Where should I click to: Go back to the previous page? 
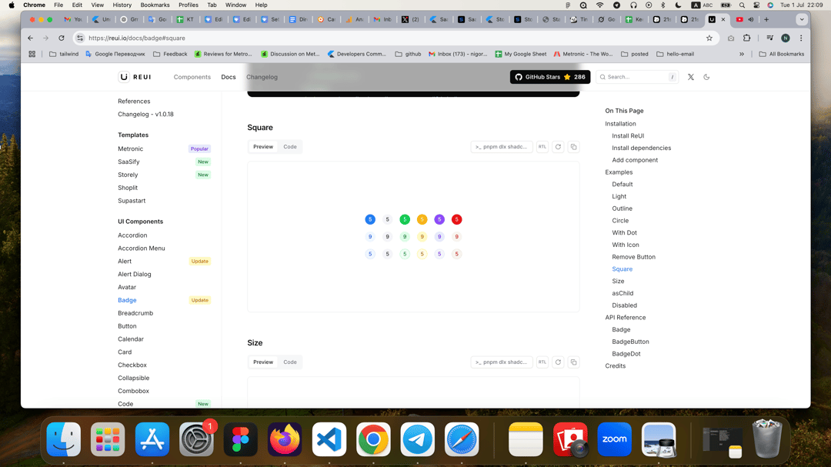30,38
